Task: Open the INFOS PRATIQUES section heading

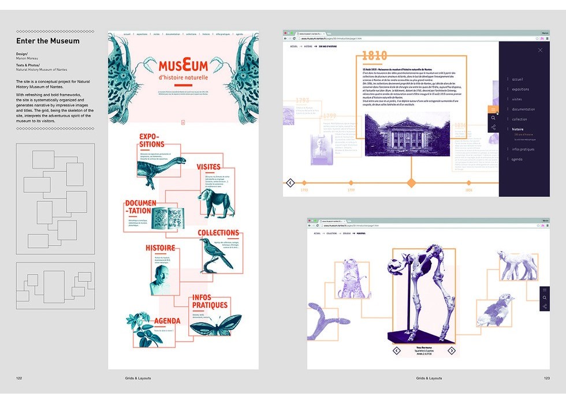Action: 210,302
